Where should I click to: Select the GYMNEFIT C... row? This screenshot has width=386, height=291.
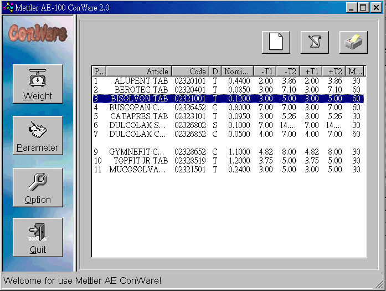tap(228, 152)
